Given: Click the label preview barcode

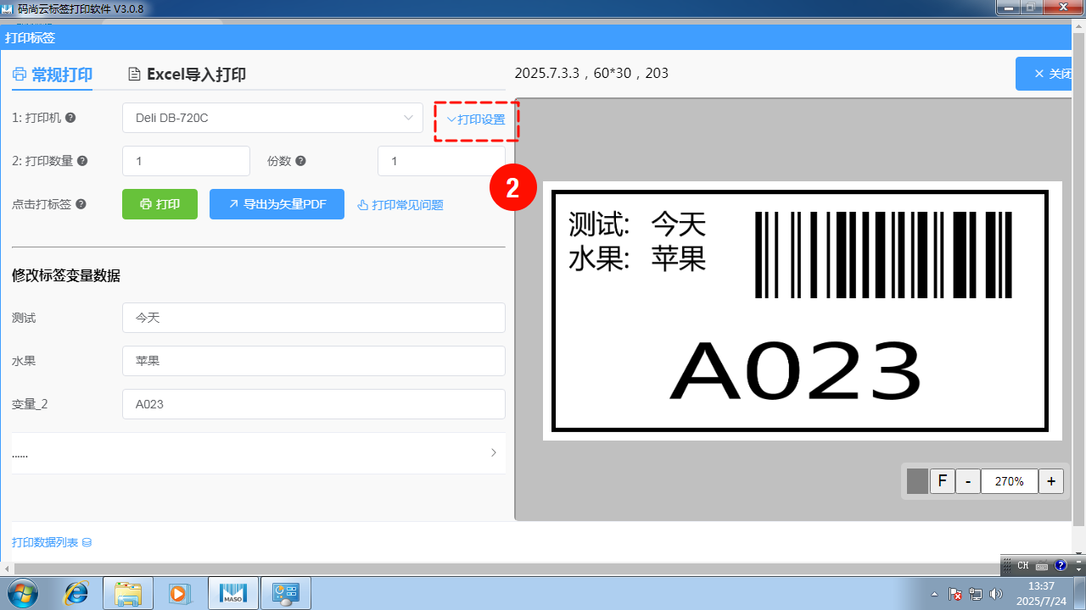Looking at the screenshot, I should 883,254.
